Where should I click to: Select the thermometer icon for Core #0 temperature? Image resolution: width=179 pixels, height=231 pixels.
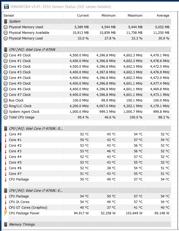pos(6,134)
